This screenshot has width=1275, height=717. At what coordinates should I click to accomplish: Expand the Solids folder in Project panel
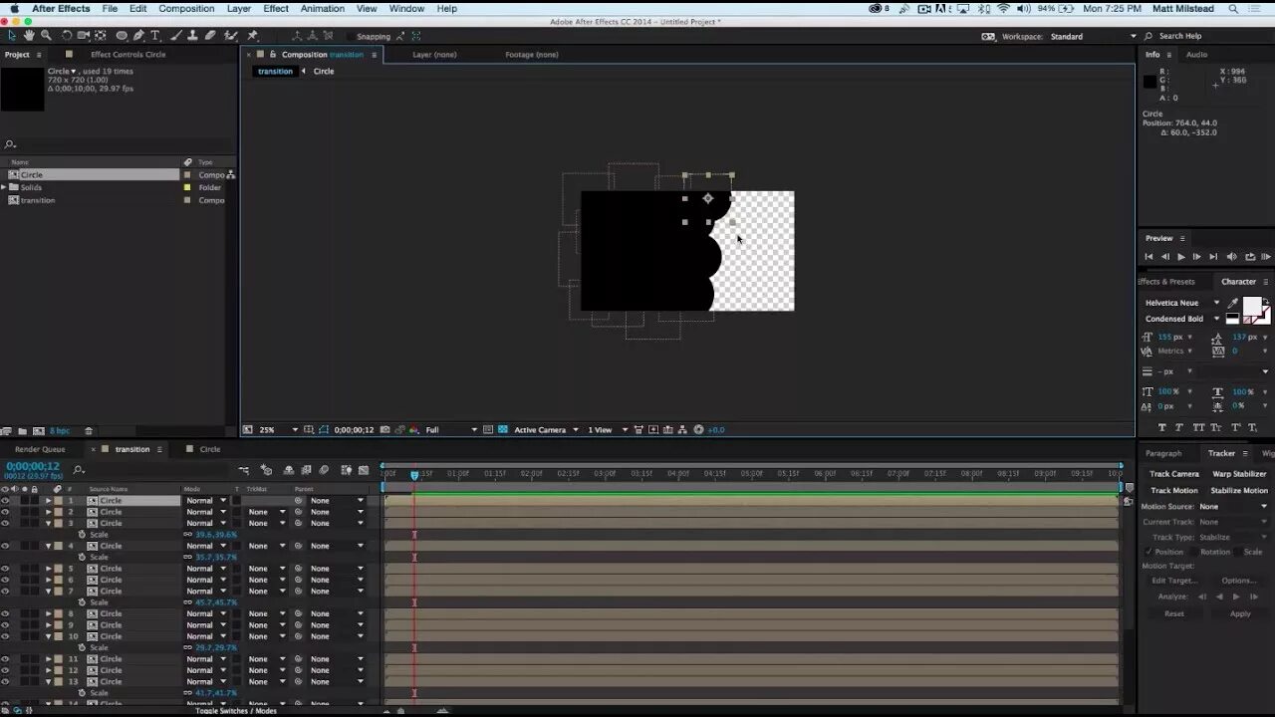tap(3, 187)
